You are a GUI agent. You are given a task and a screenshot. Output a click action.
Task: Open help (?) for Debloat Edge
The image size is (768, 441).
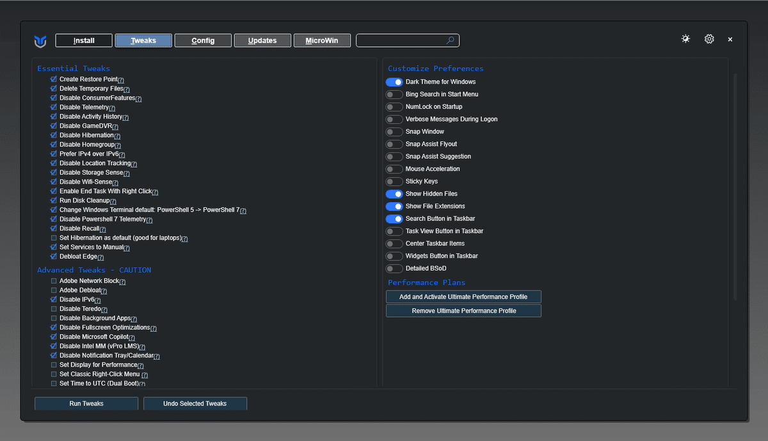point(100,257)
